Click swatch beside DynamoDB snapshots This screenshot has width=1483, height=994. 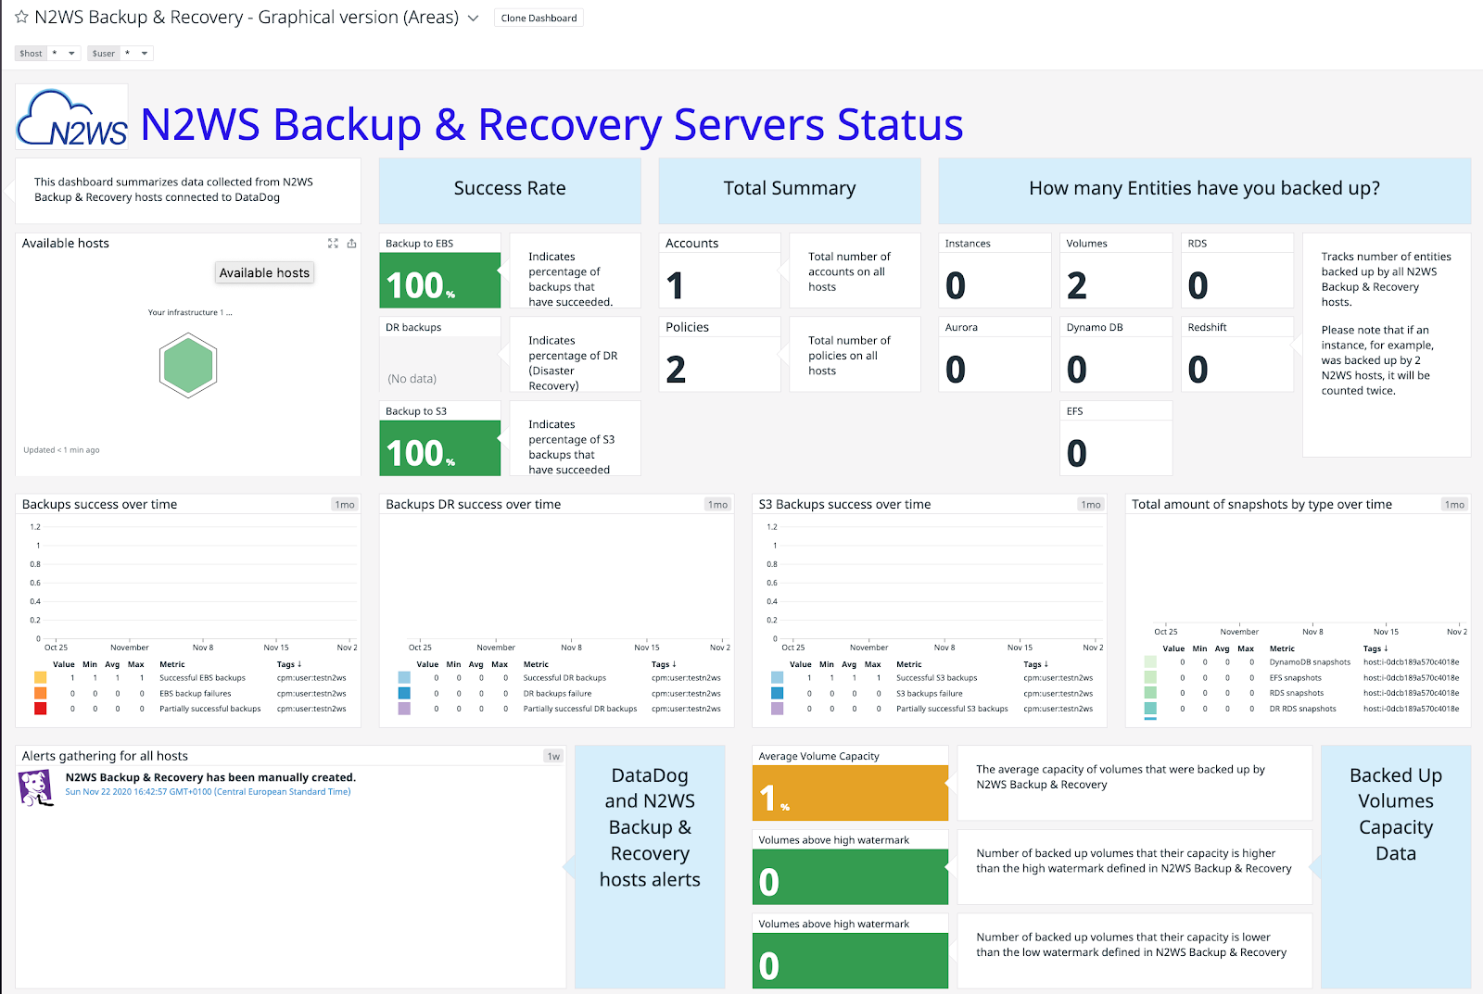(x=1150, y=662)
